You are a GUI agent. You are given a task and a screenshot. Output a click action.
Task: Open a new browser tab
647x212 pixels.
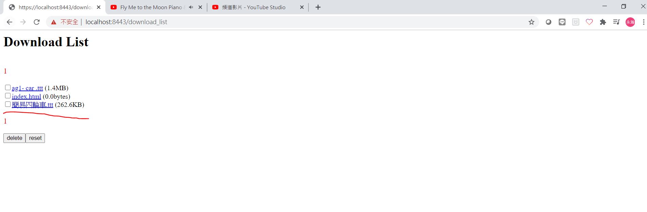click(318, 7)
